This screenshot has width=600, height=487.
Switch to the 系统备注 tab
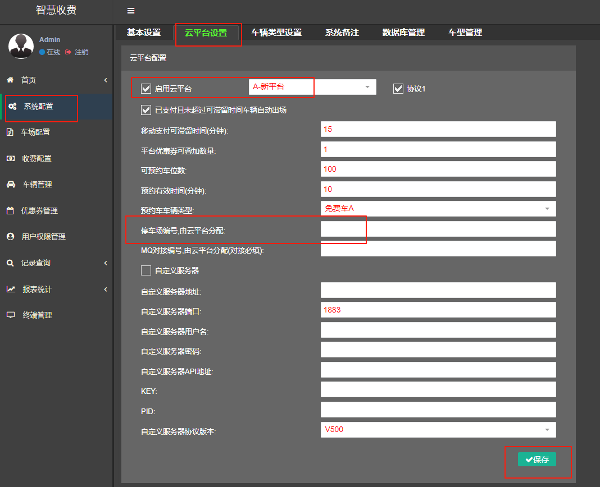(342, 33)
